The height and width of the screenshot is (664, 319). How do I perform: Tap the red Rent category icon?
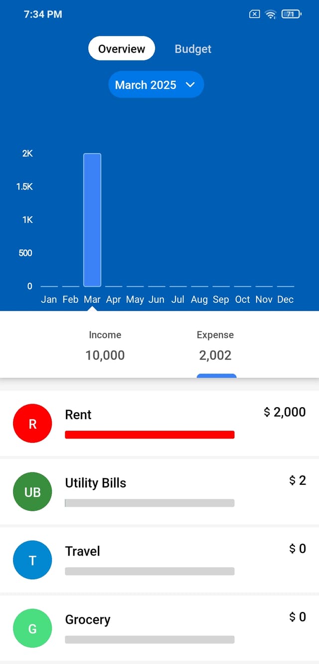[32, 424]
